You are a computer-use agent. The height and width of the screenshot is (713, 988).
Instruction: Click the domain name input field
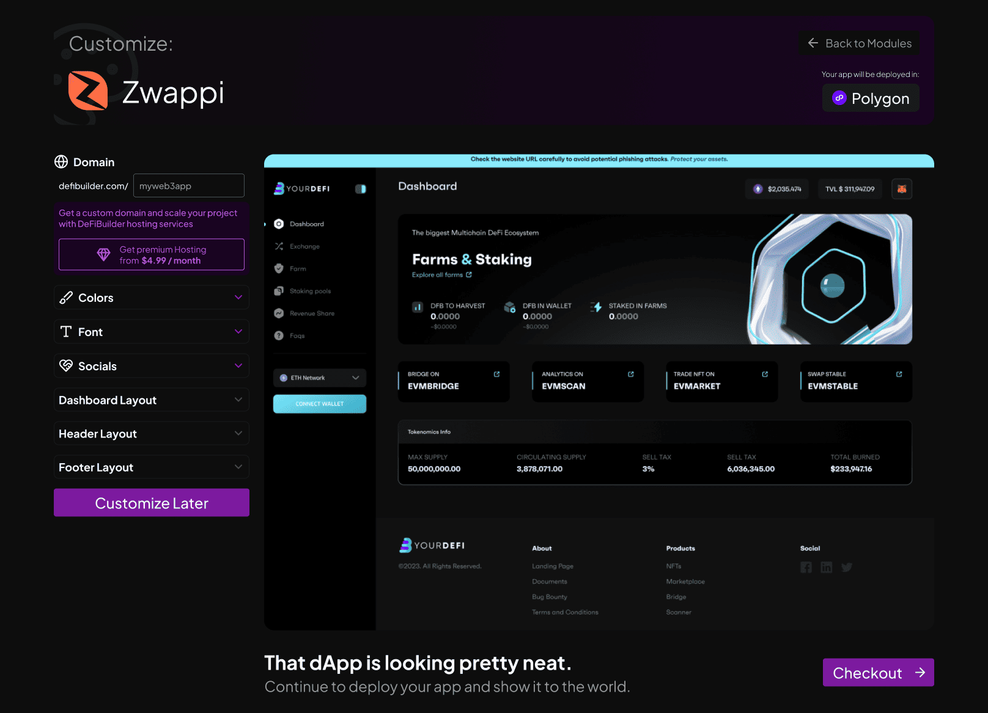tap(189, 185)
